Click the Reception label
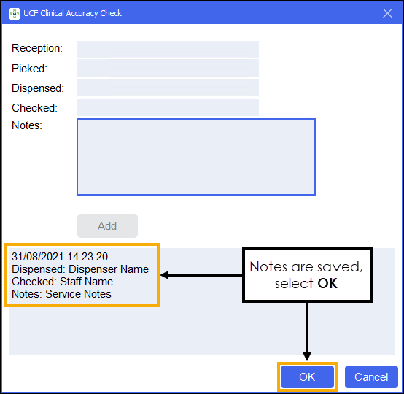Image resolution: width=404 pixels, height=394 pixels. pyautogui.click(x=37, y=48)
